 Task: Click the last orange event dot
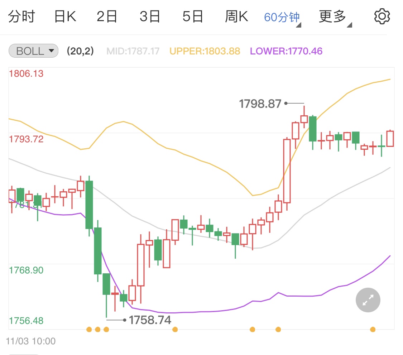click(373, 329)
